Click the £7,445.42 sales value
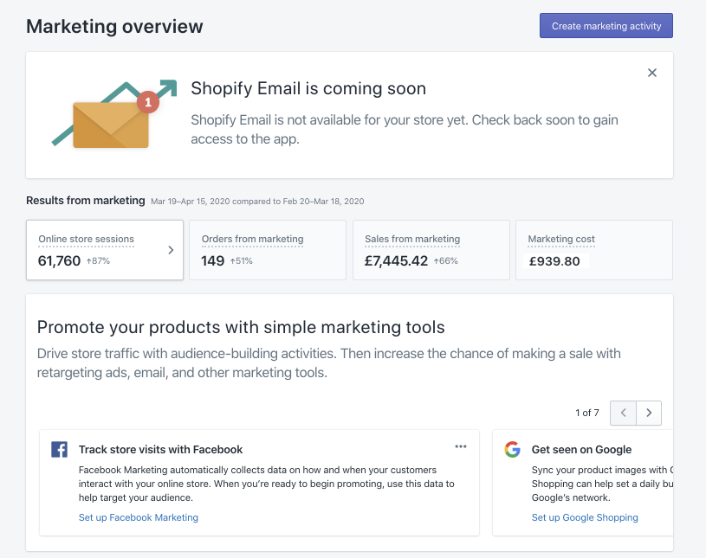This screenshot has width=706, height=558. tap(396, 260)
